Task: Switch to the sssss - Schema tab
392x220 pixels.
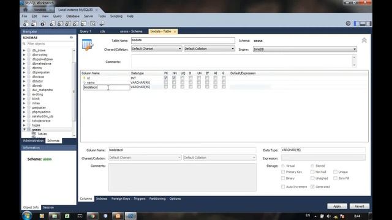Action: [131, 31]
